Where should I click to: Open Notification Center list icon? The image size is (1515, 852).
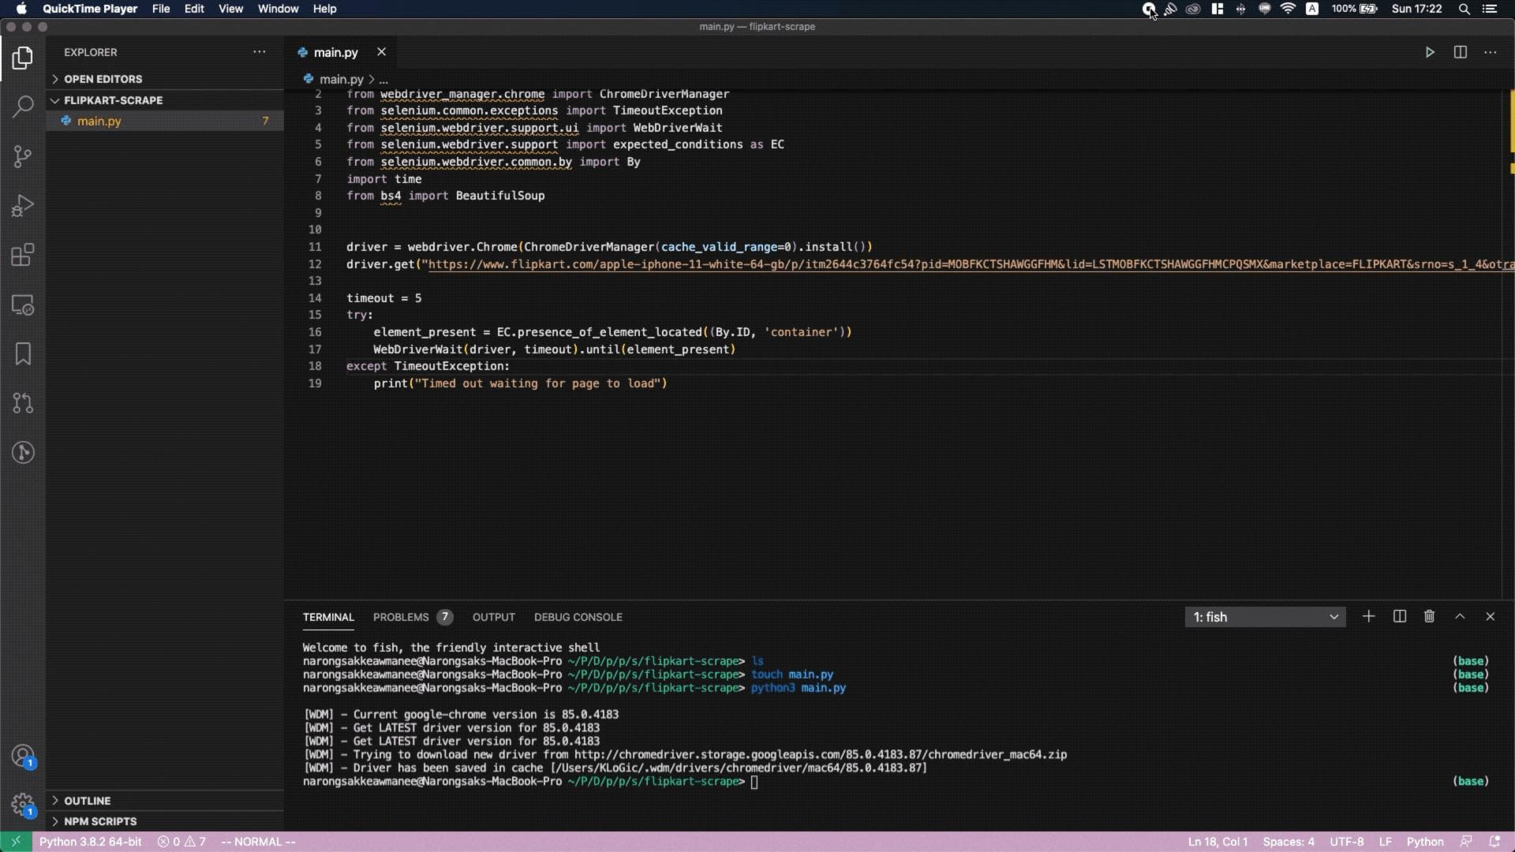[x=1489, y=9]
